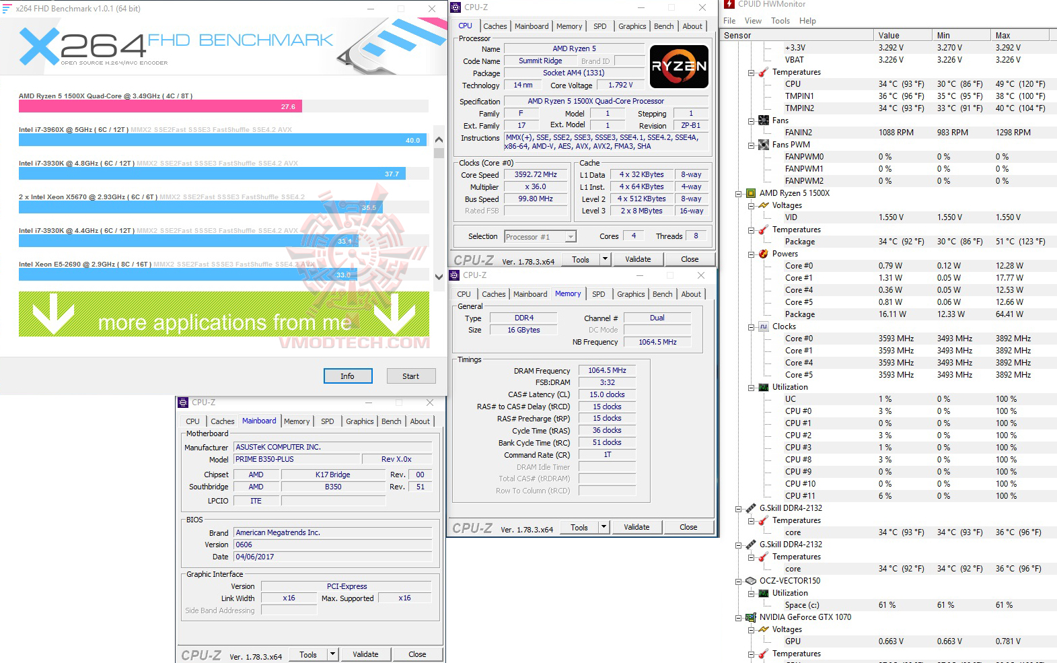Viewport: 1057px width, 663px height.
Task: Select the FANIN2 row in HWMonitor
Action: [889, 133]
